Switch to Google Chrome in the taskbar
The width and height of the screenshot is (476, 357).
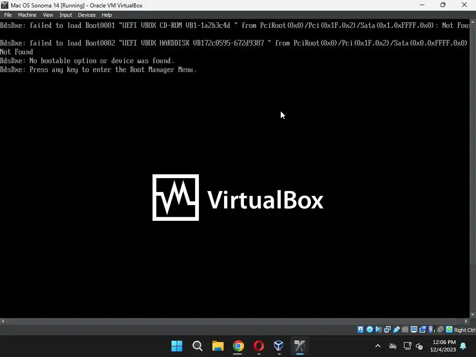pos(238,346)
